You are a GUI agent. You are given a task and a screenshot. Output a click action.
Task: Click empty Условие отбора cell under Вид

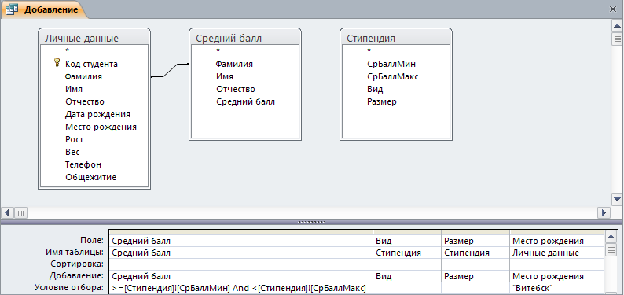tap(407, 287)
